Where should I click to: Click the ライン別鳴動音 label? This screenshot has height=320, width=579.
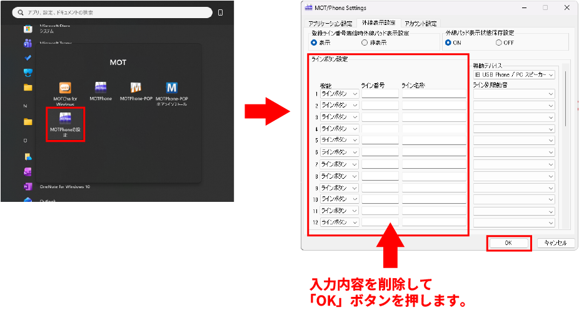[x=490, y=85]
